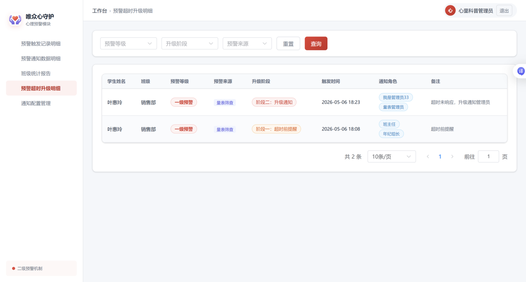Click the 升级阶段 column header

click(261, 82)
